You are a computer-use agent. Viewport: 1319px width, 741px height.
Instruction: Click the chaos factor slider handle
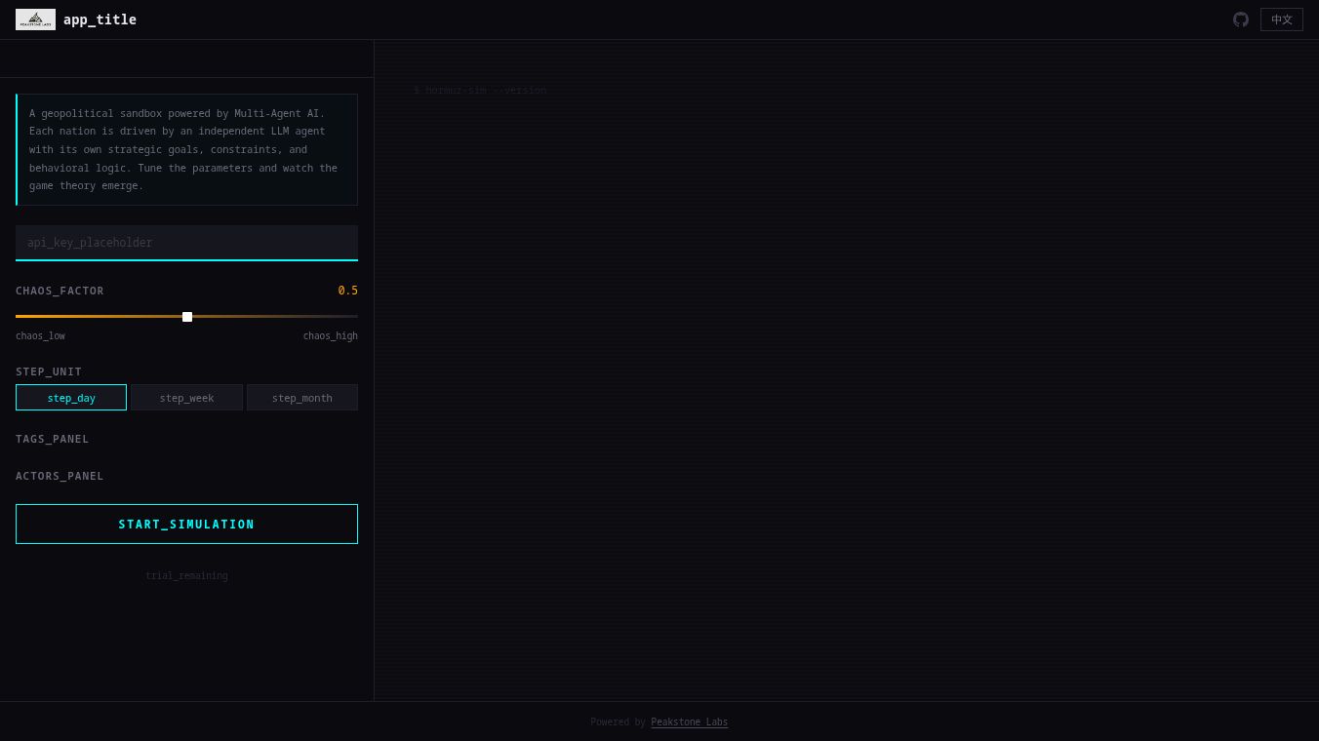point(187,317)
